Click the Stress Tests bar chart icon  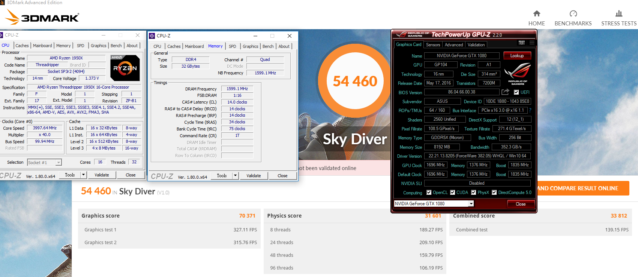[x=619, y=13]
